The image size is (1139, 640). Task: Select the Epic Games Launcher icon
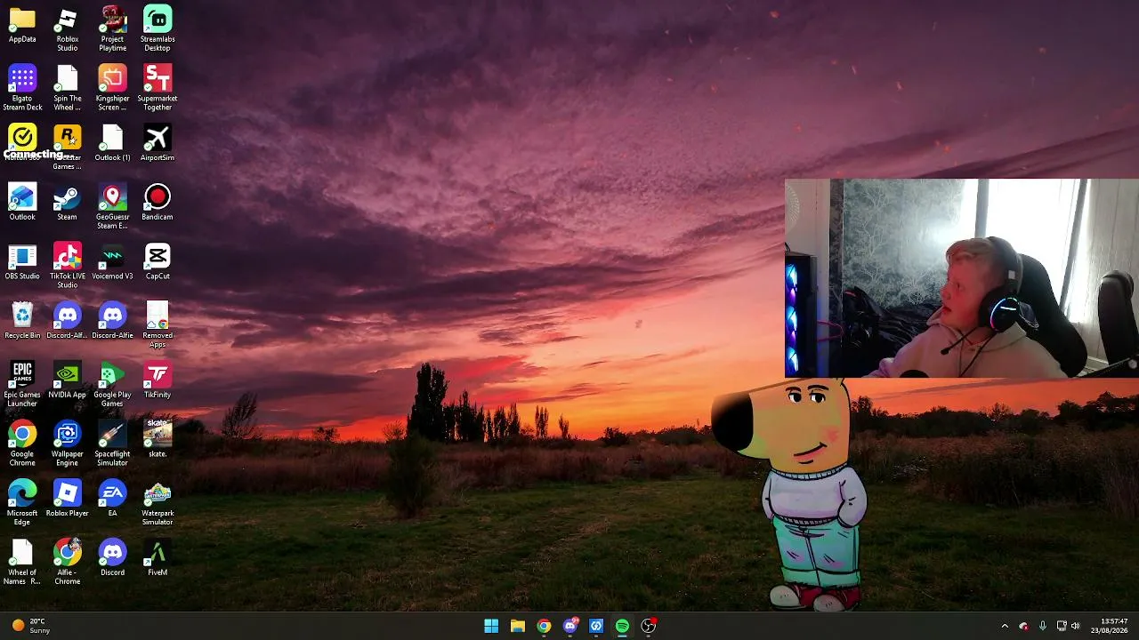click(22, 375)
